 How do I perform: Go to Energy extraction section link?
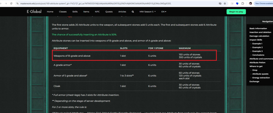pos(261,78)
